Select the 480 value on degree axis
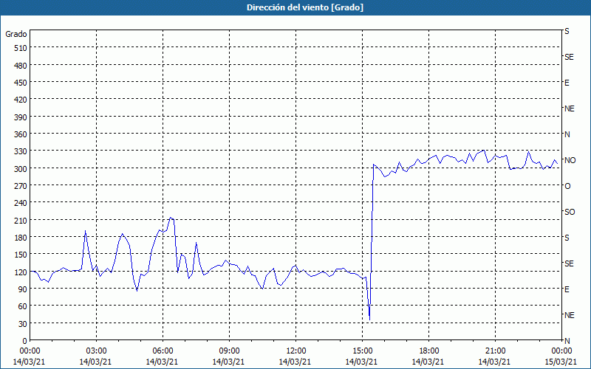This screenshot has height=369, width=591. [x=21, y=66]
